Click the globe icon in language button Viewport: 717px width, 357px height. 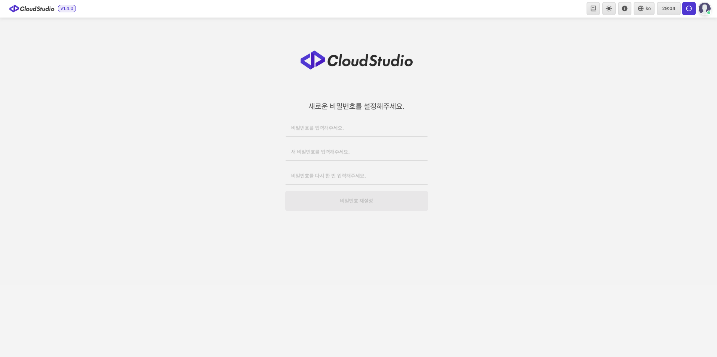[x=640, y=9]
